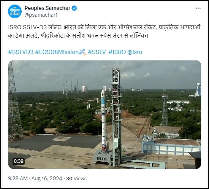Play the rocket launch video
This screenshot has width=209, height=189.
[x=104, y=114]
